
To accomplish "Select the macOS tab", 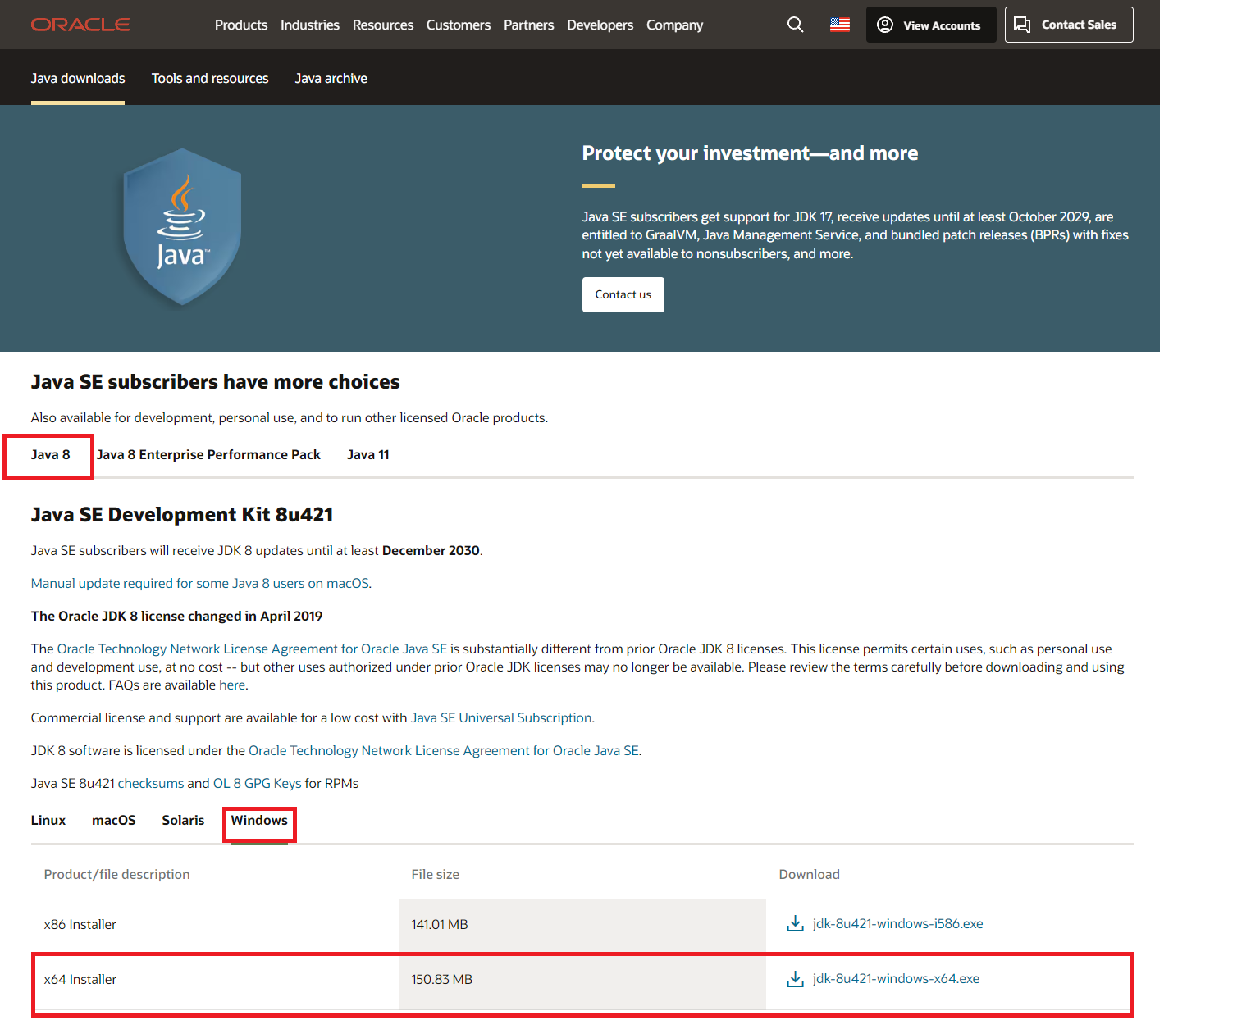I will click(114, 821).
